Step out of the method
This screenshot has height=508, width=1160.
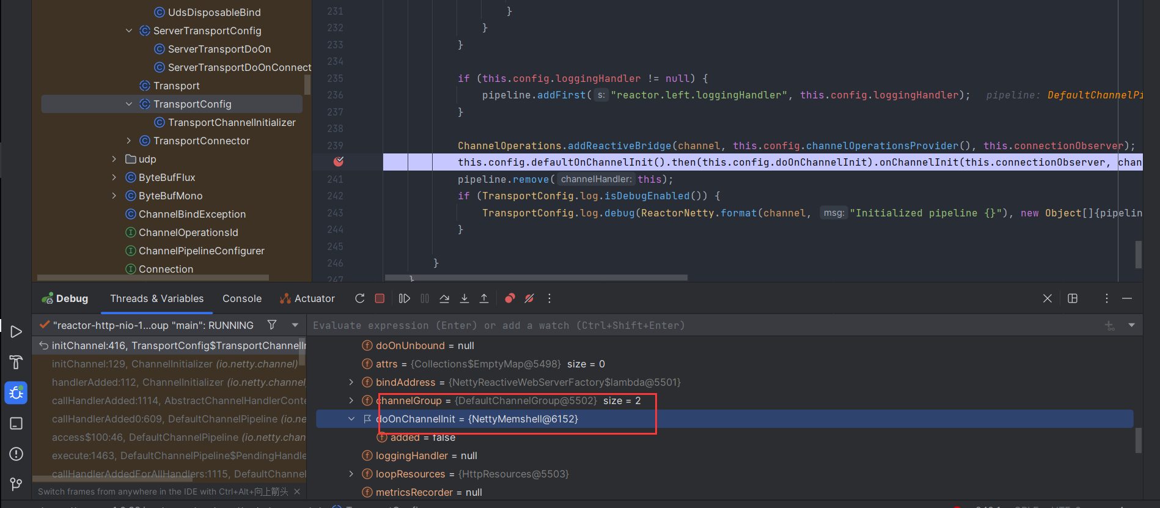(484, 298)
